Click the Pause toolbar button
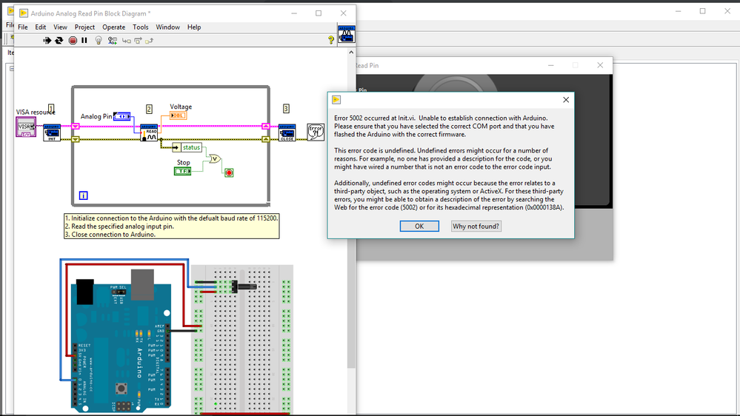The height and width of the screenshot is (416, 740). pos(84,41)
